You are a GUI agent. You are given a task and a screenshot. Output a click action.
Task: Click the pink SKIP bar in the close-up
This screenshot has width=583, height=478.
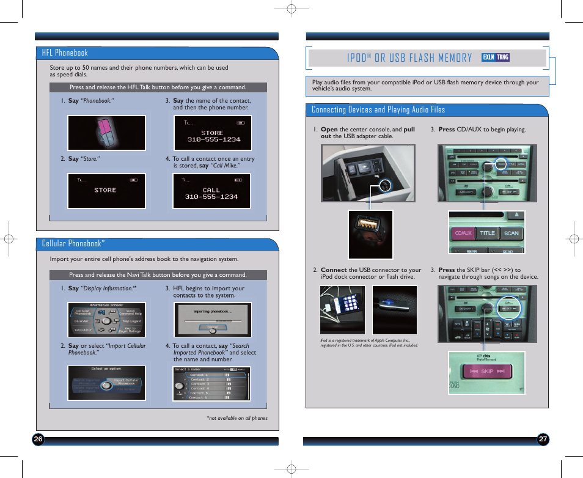[487, 371]
